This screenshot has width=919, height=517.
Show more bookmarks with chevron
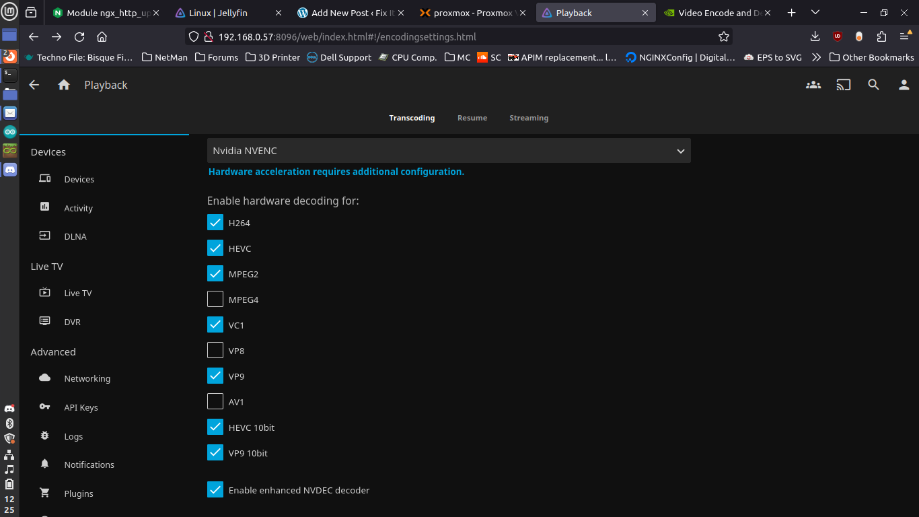pyautogui.click(x=816, y=57)
